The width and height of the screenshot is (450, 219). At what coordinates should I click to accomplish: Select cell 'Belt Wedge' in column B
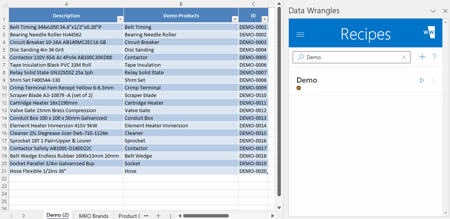(181, 156)
